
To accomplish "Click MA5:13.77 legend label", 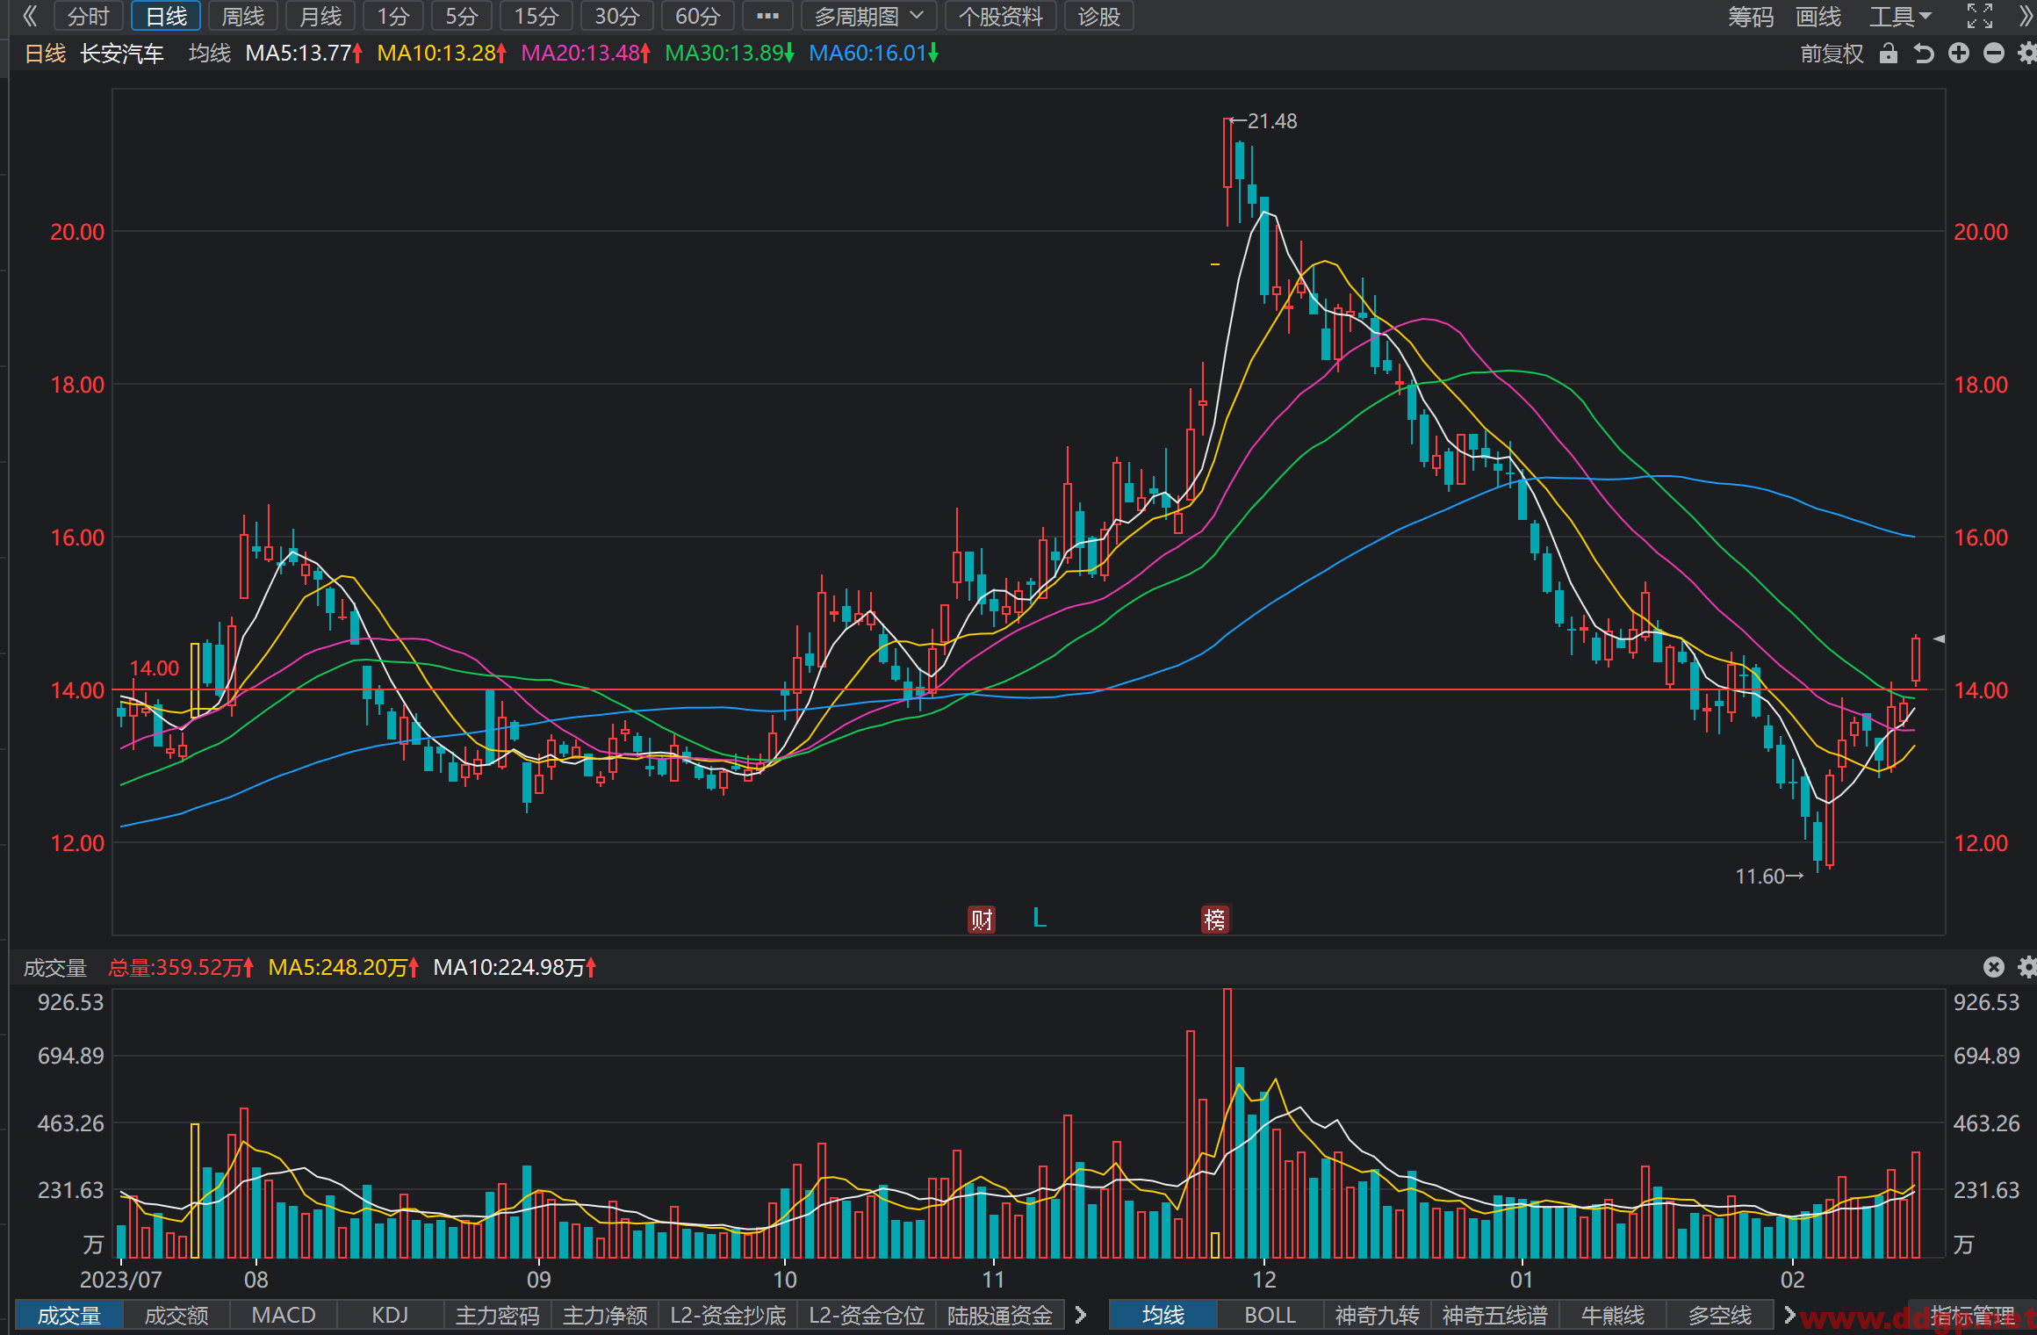I will (304, 54).
